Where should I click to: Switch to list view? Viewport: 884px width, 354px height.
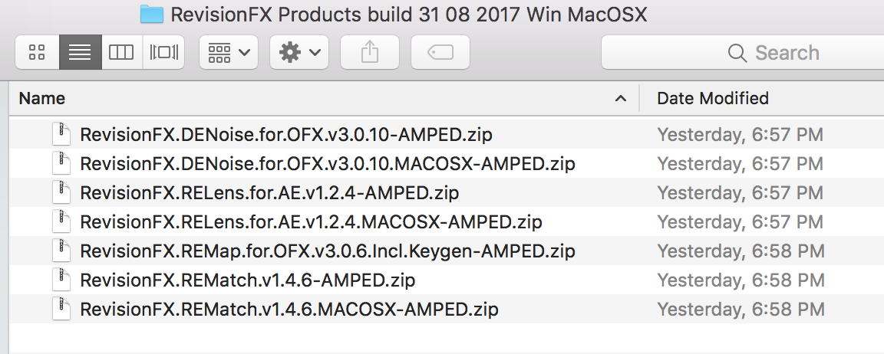pos(80,53)
